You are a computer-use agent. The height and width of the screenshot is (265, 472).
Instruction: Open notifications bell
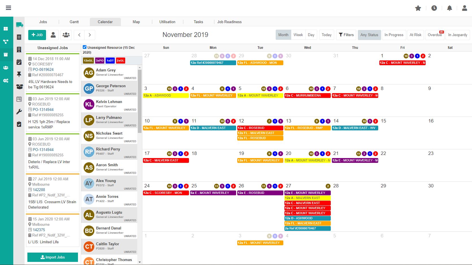449,8
